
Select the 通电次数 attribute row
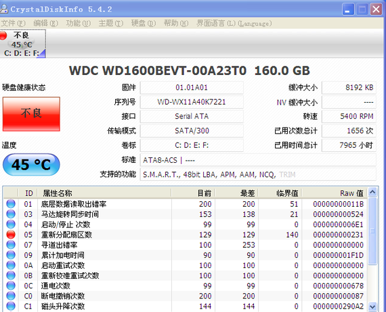click(x=186, y=286)
